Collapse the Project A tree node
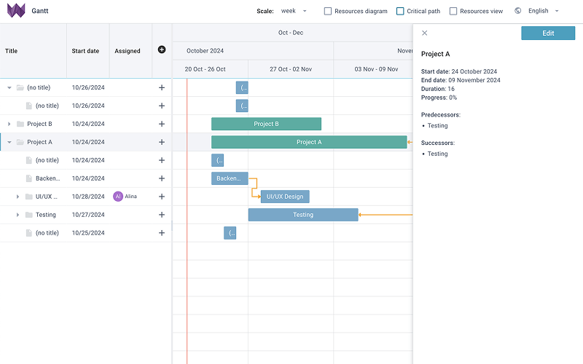Screen dimensions: 583x364 click(x=9, y=142)
